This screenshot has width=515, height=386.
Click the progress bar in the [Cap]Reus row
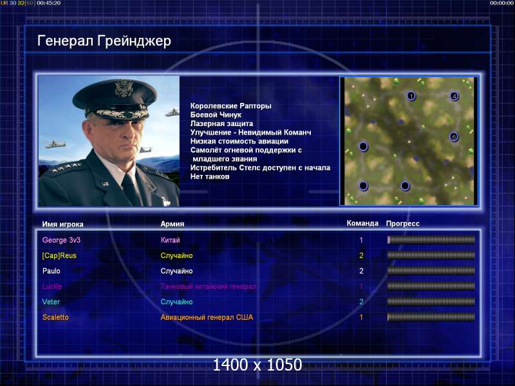click(x=431, y=255)
